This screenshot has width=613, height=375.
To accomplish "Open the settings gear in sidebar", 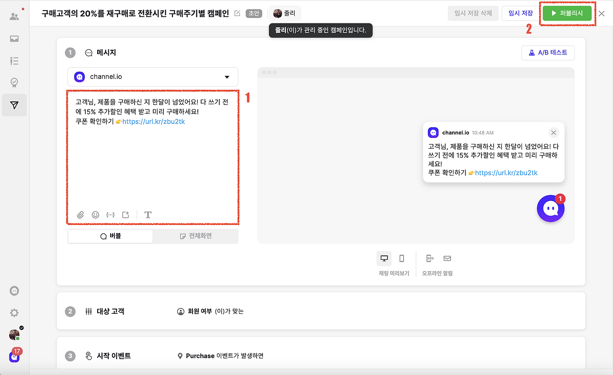I will click(x=14, y=313).
